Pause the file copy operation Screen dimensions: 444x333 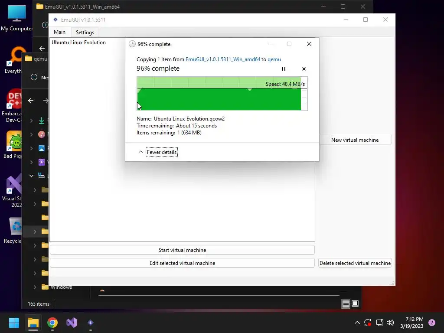(x=284, y=69)
